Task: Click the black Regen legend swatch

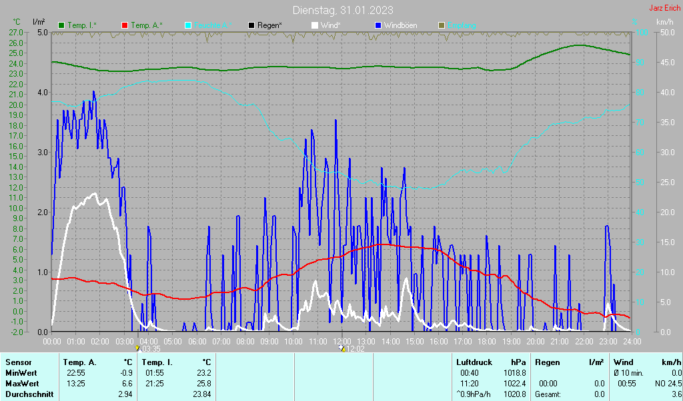Action: point(251,26)
